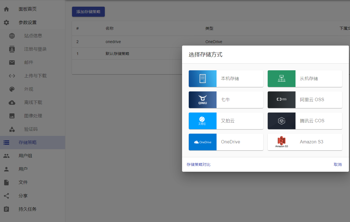The image size is (350, 222).
Task: Click the cloud download icon for 离线下载
Action: coord(12,103)
